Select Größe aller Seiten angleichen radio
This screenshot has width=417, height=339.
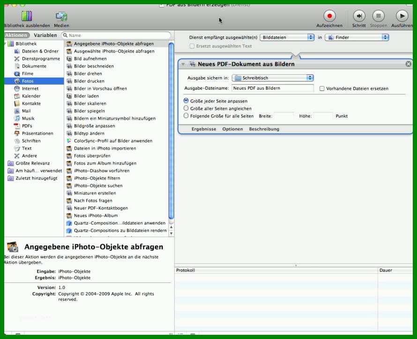186,108
